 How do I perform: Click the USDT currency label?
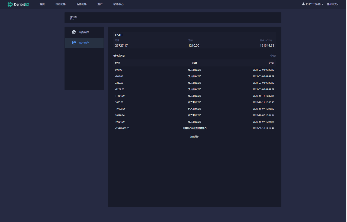coord(119,35)
